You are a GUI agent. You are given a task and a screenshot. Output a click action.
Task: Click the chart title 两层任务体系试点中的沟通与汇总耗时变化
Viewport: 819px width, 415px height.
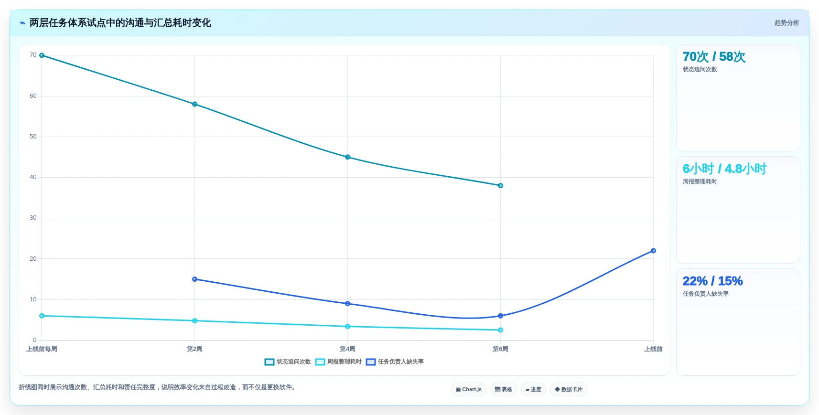[x=120, y=23]
